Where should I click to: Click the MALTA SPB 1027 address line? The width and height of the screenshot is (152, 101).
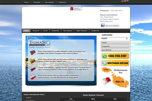click(x=106, y=21)
